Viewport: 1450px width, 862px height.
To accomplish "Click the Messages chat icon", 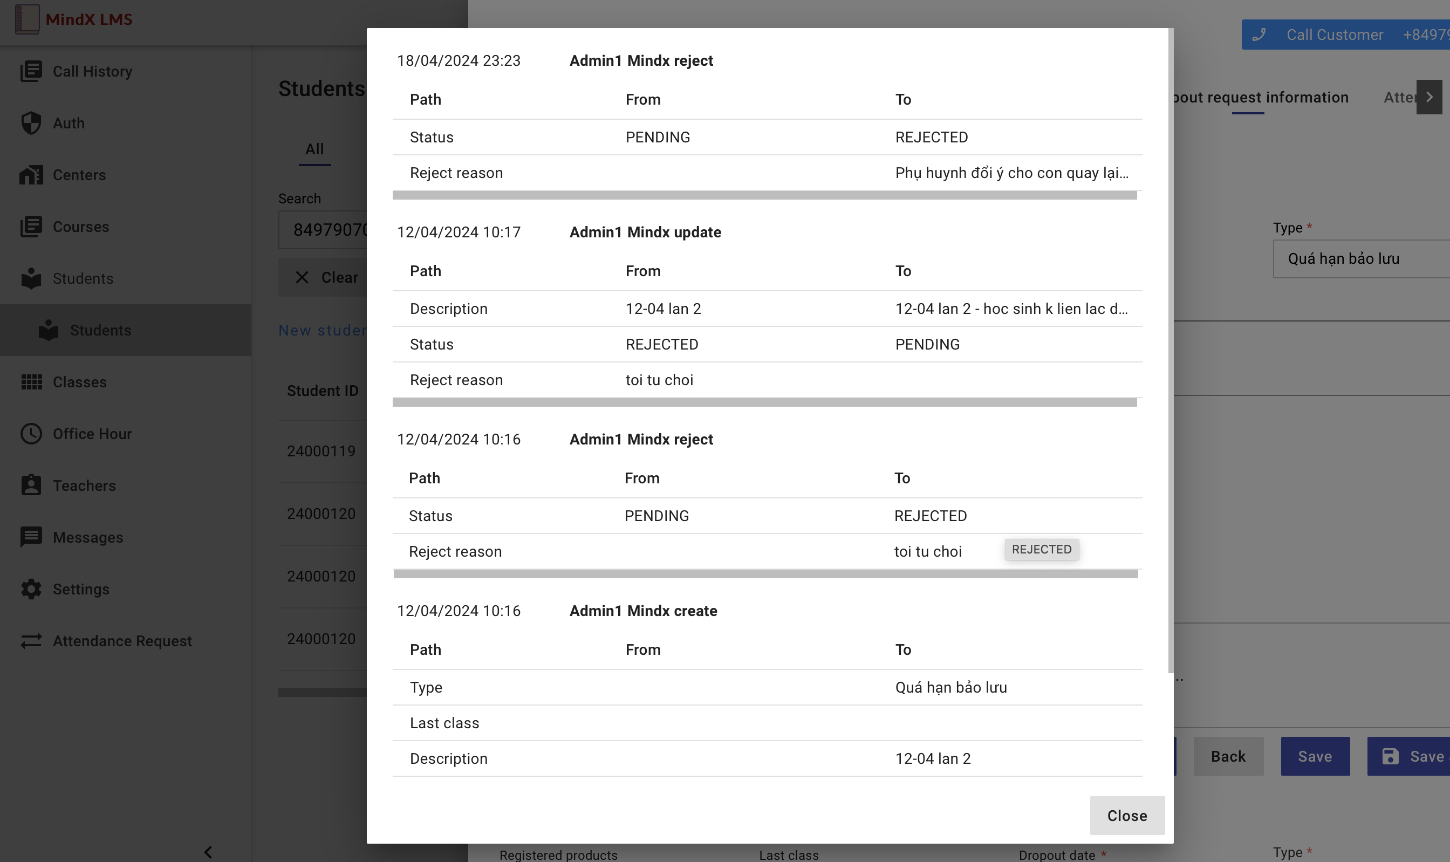I will (x=31, y=537).
